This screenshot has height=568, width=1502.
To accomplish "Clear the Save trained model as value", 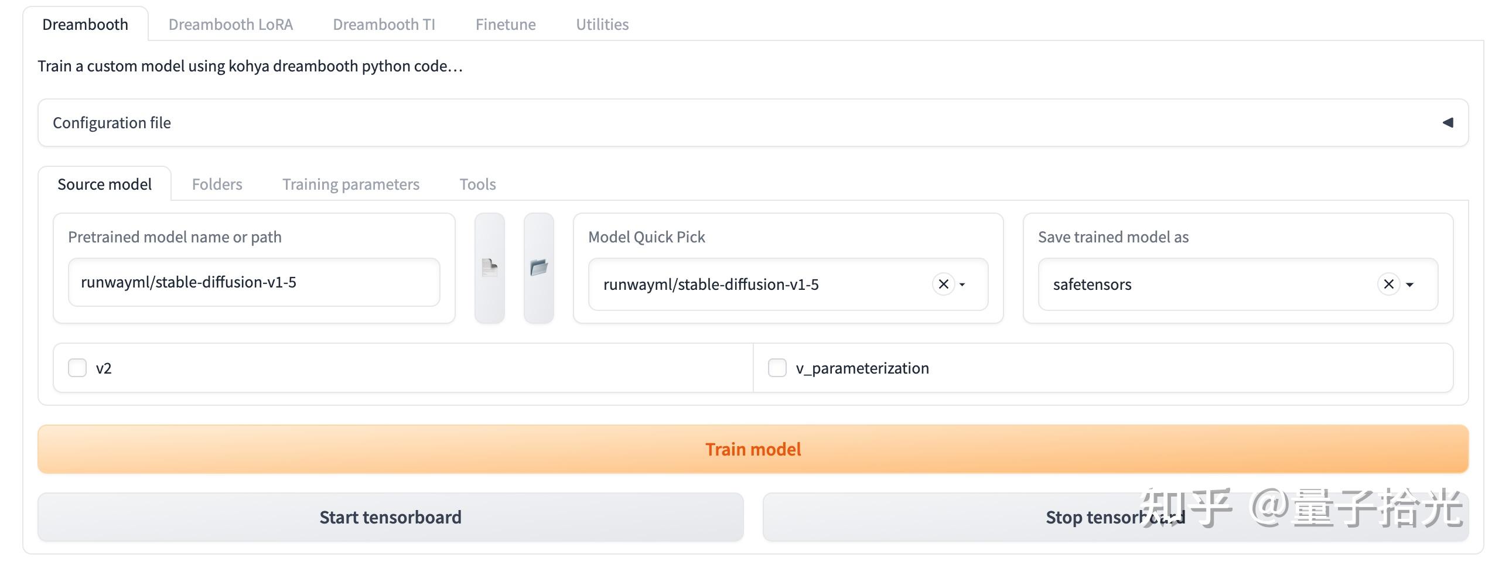I will (x=1388, y=285).
